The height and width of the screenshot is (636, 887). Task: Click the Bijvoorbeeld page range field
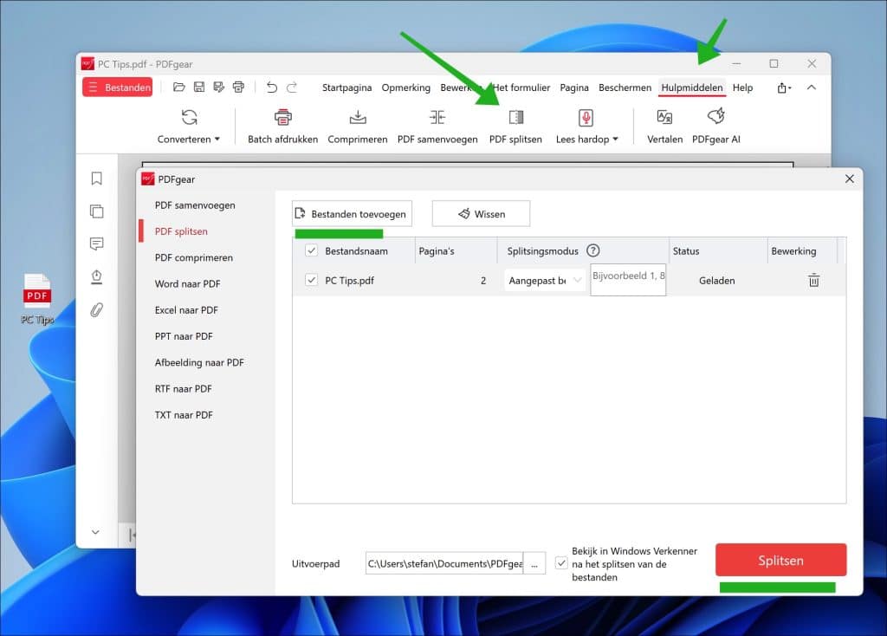point(628,280)
